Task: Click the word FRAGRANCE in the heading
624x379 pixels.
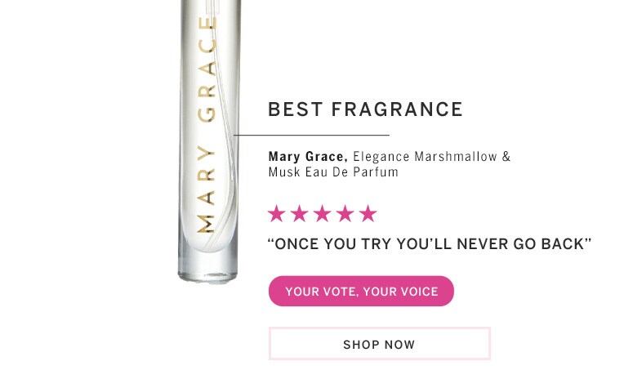Action: 397,109
